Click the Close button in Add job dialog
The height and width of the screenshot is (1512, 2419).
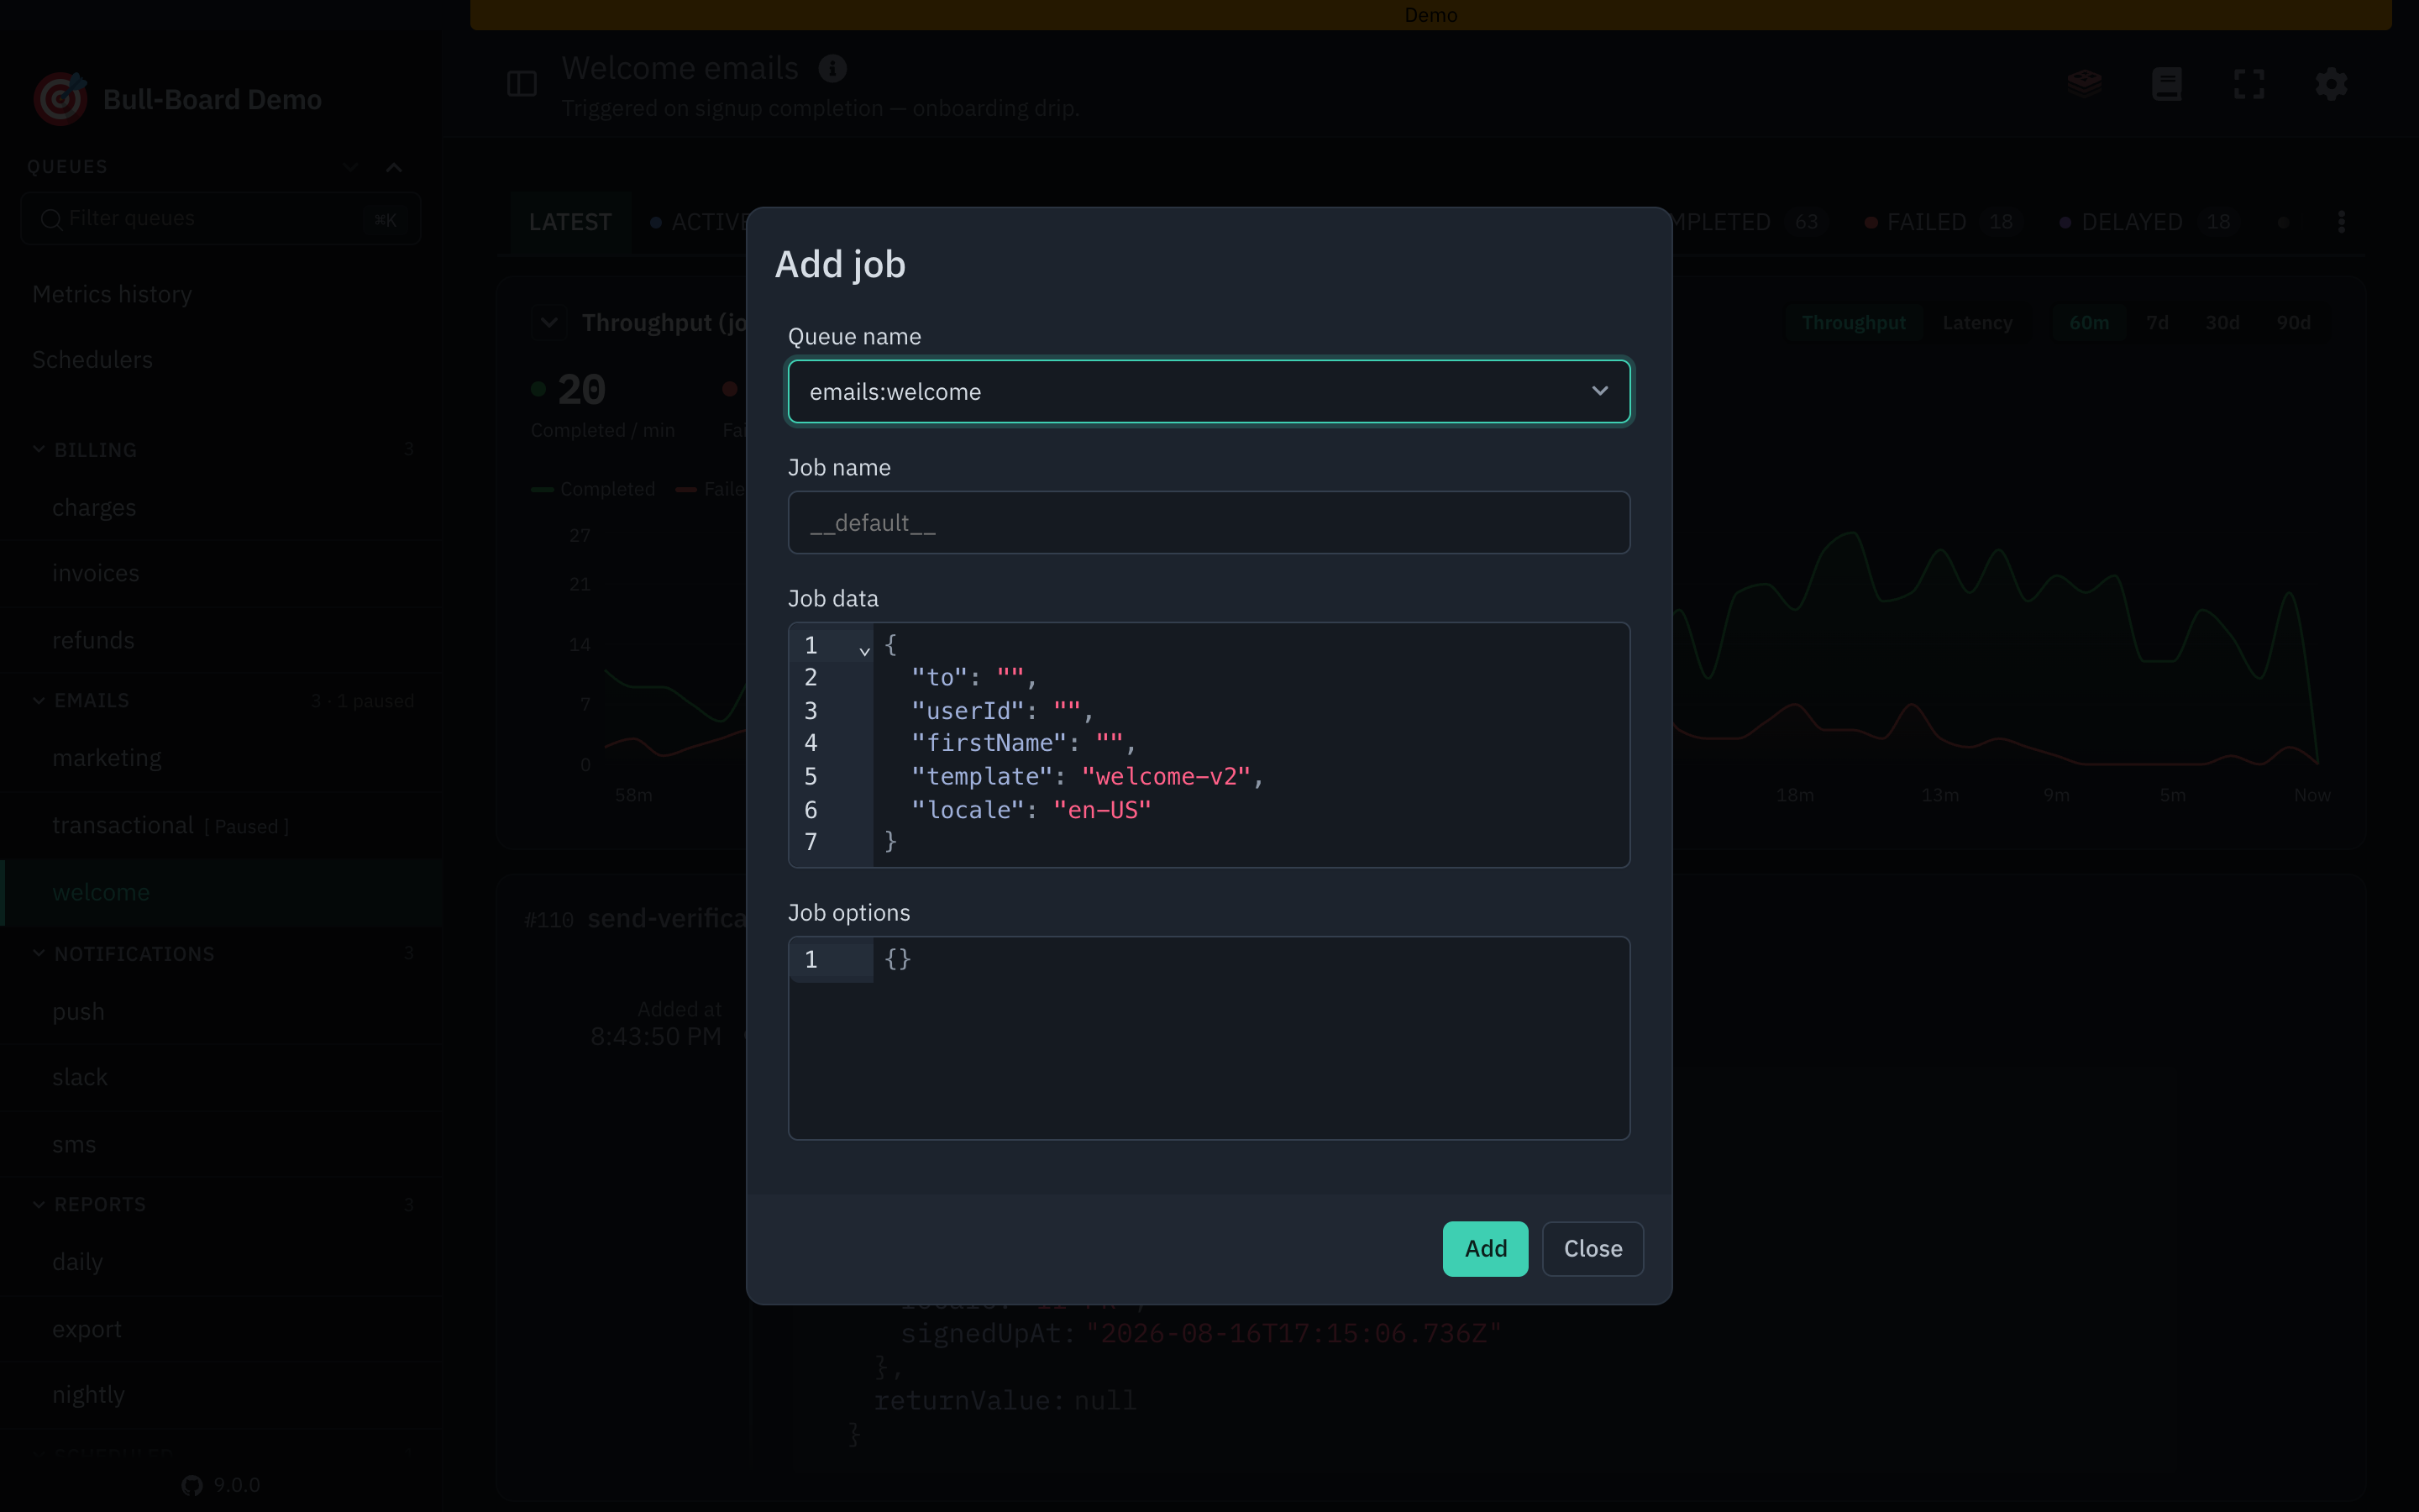[1592, 1248]
